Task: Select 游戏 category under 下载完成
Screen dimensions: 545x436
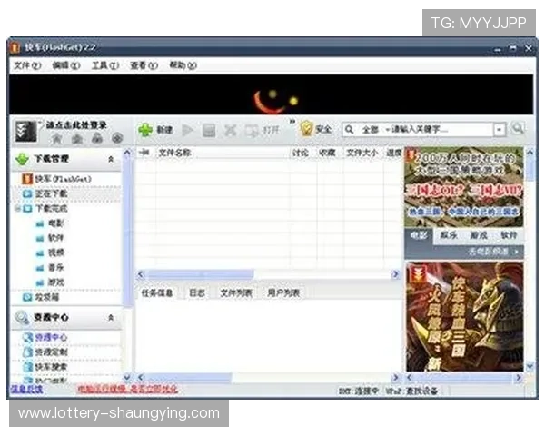Action: click(x=56, y=282)
